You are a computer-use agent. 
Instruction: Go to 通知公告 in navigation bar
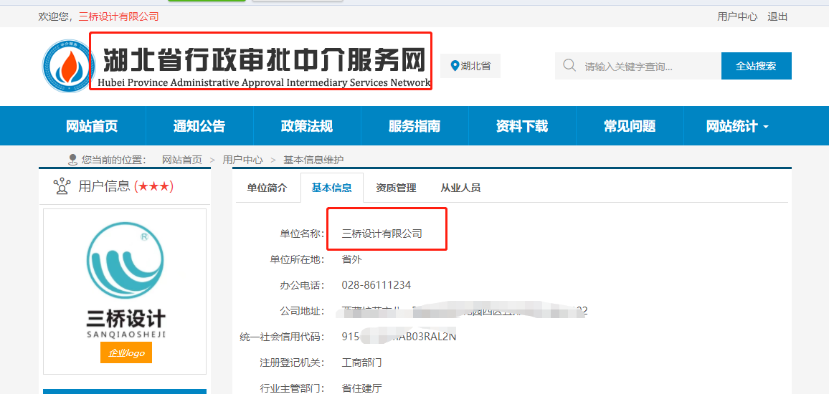click(199, 126)
